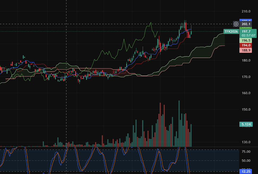258x174 pixels.
Task: Click the 170.0 price axis label
Action: coord(246,77)
